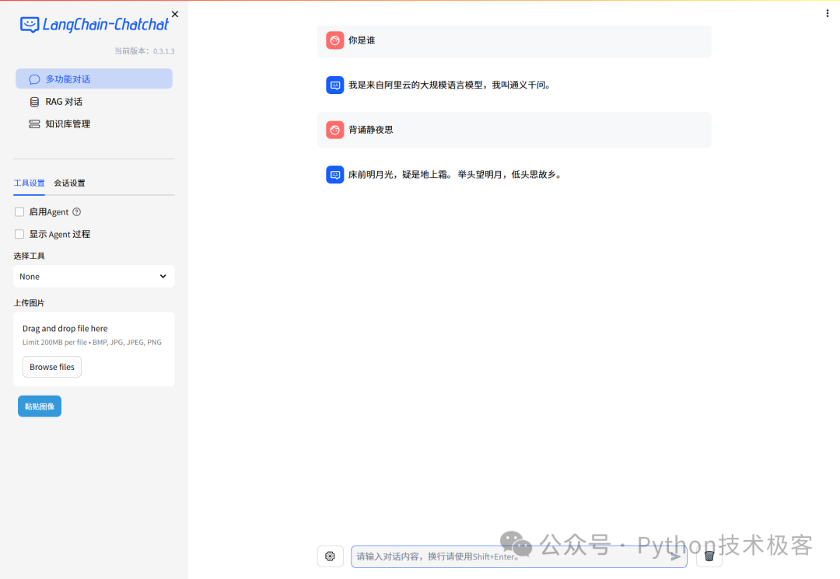Viewport: 840px width, 579px height.
Task: Click bot avatar beside 床前明月光 reply
Action: [334, 174]
